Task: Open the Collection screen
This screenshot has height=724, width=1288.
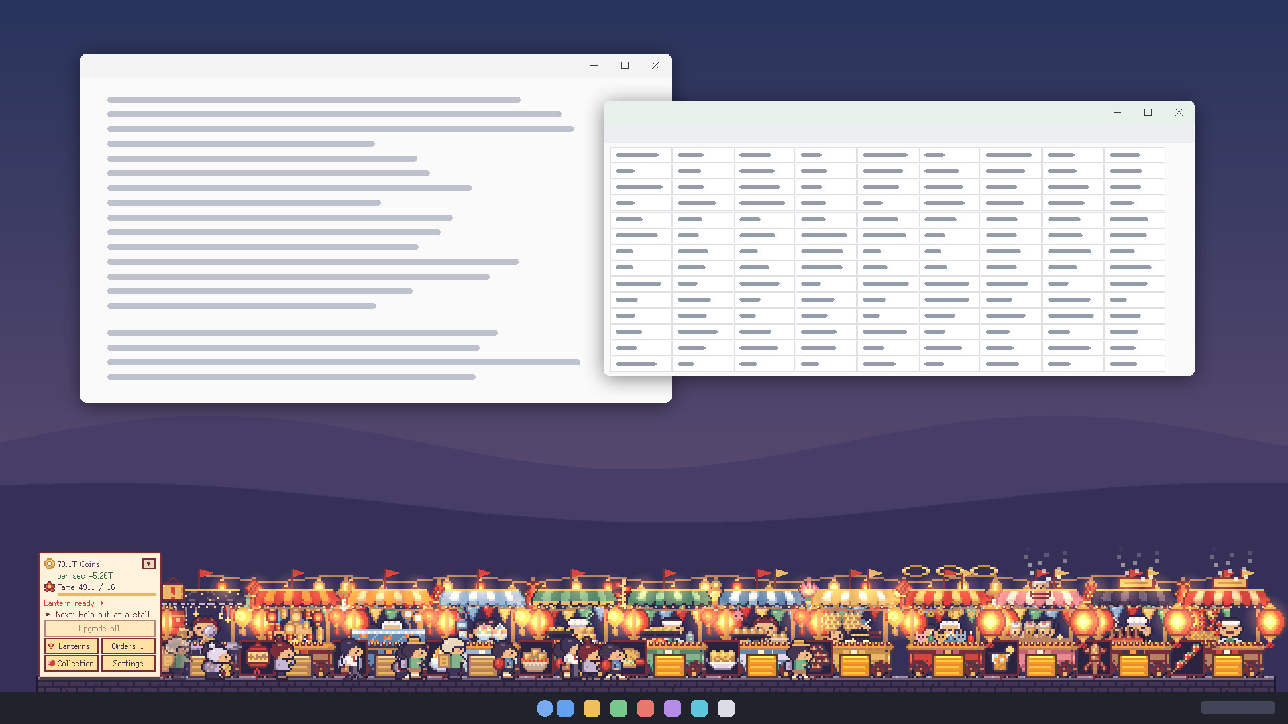Action: point(72,663)
